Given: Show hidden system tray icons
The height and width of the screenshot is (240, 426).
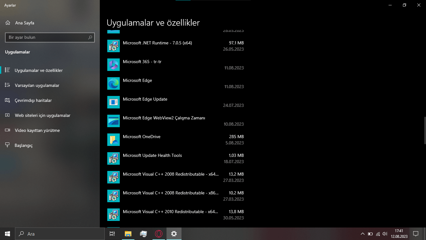Looking at the screenshot, I should (362, 234).
